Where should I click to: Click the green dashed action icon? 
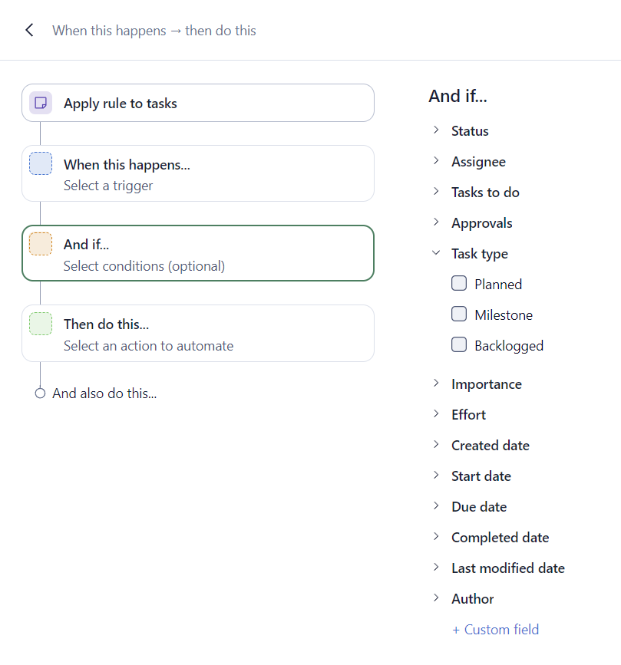click(41, 324)
